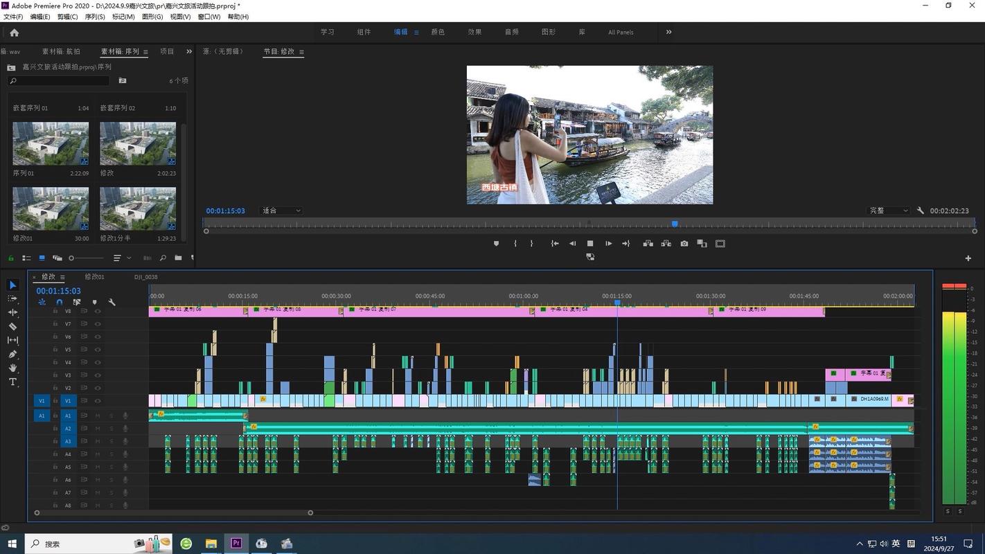Open the 适合 zoom level dropdown
This screenshot has height=554, width=985.
click(281, 211)
